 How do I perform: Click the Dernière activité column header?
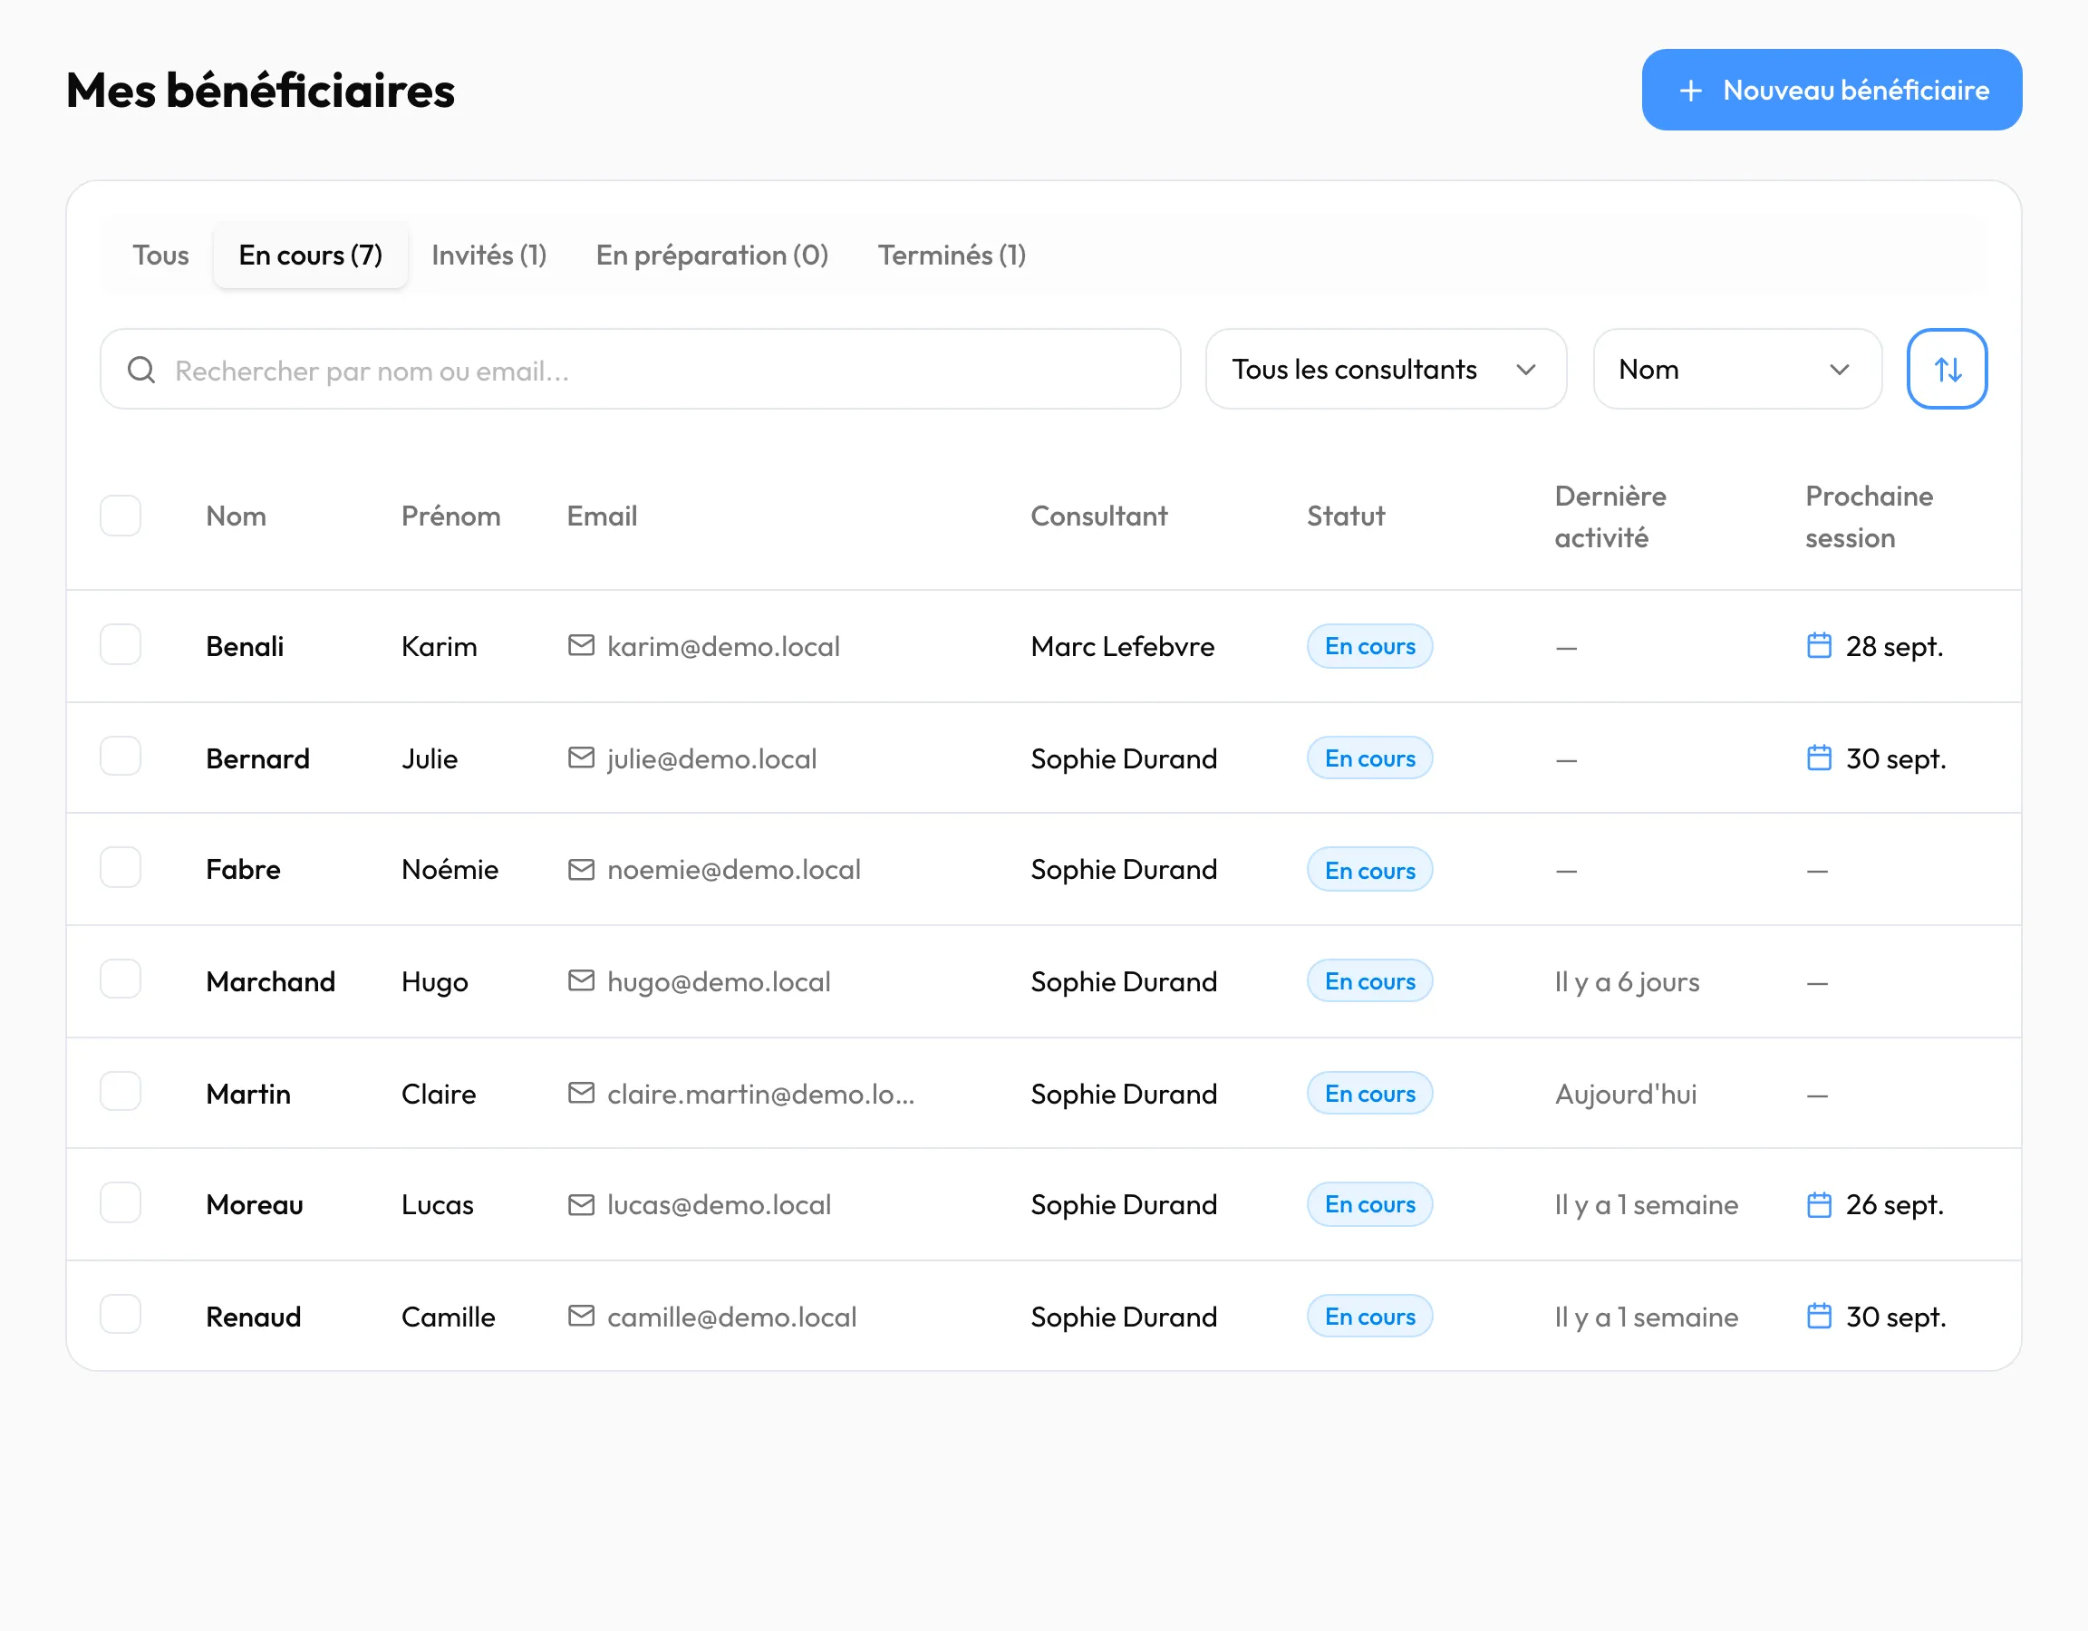pos(1610,517)
